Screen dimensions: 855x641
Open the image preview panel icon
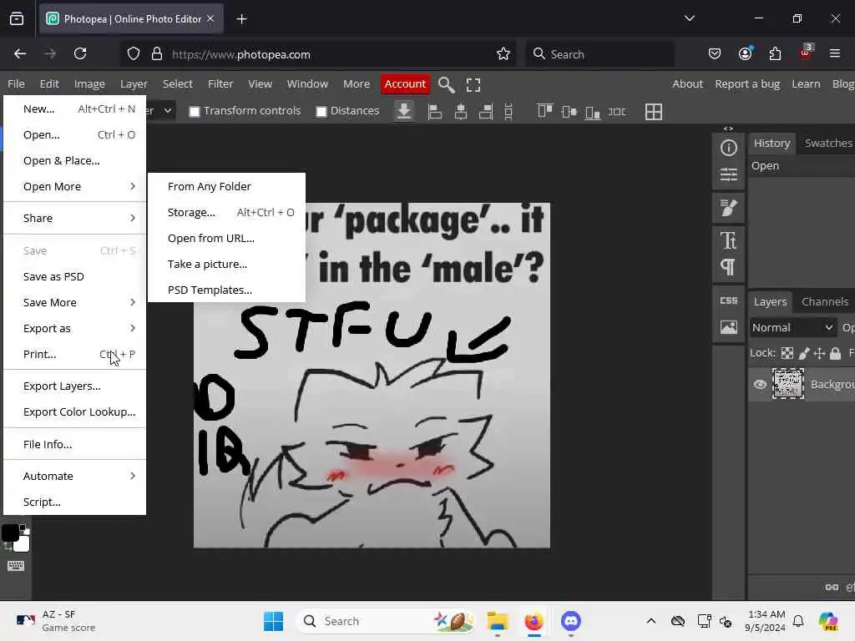(x=728, y=327)
